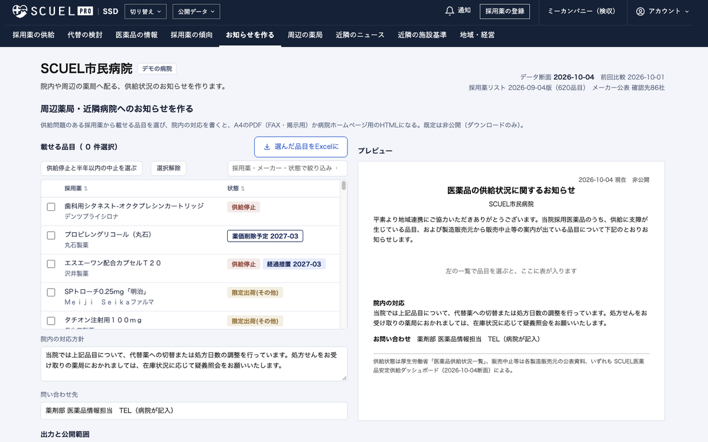Check the エスエーワン配合カプセルＴ２０ row

(x=51, y=263)
